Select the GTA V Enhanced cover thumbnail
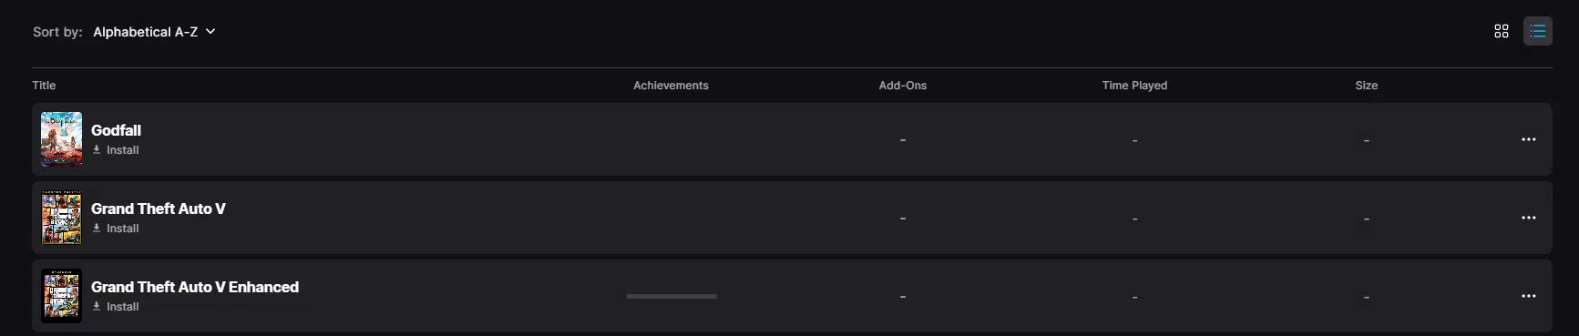The image size is (1579, 336). [62, 296]
